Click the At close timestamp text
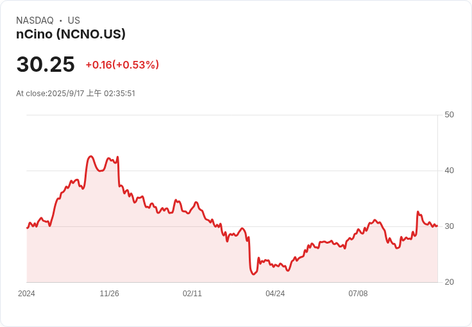 76,93
